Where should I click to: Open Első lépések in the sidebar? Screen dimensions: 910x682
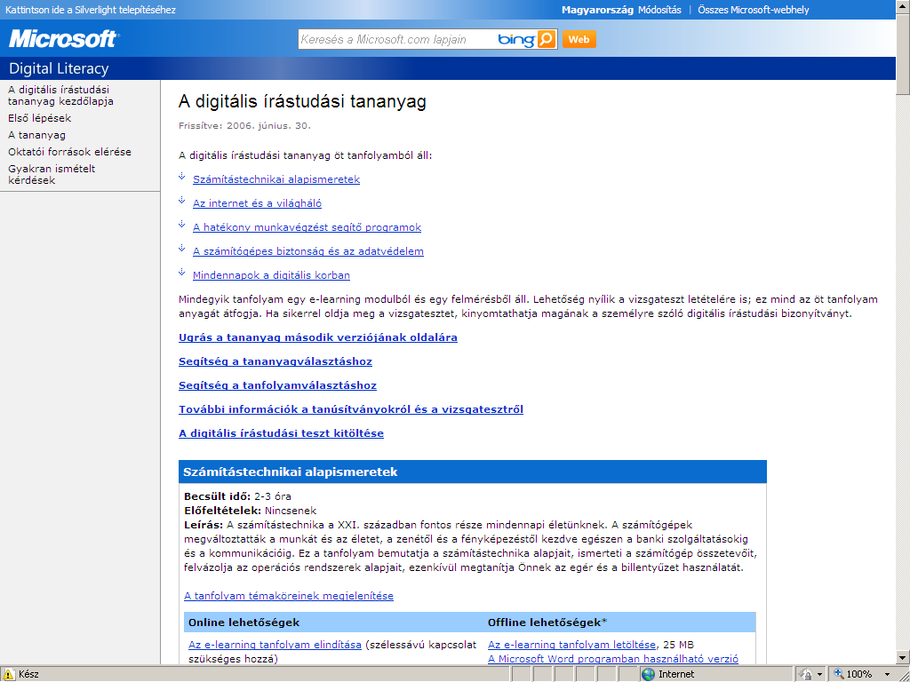pyautogui.click(x=39, y=118)
